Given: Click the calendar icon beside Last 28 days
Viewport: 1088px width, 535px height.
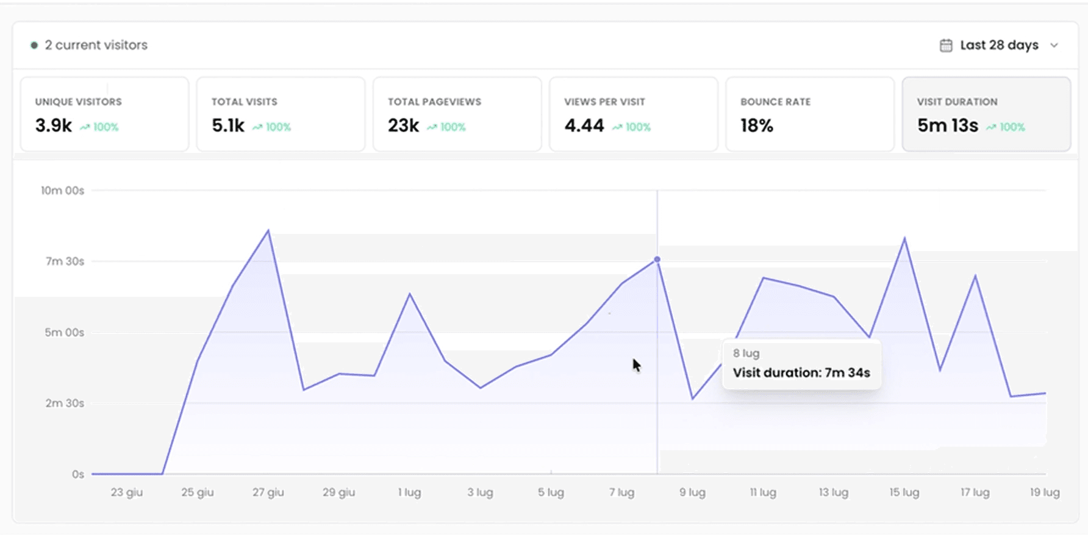Looking at the screenshot, I should (946, 45).
